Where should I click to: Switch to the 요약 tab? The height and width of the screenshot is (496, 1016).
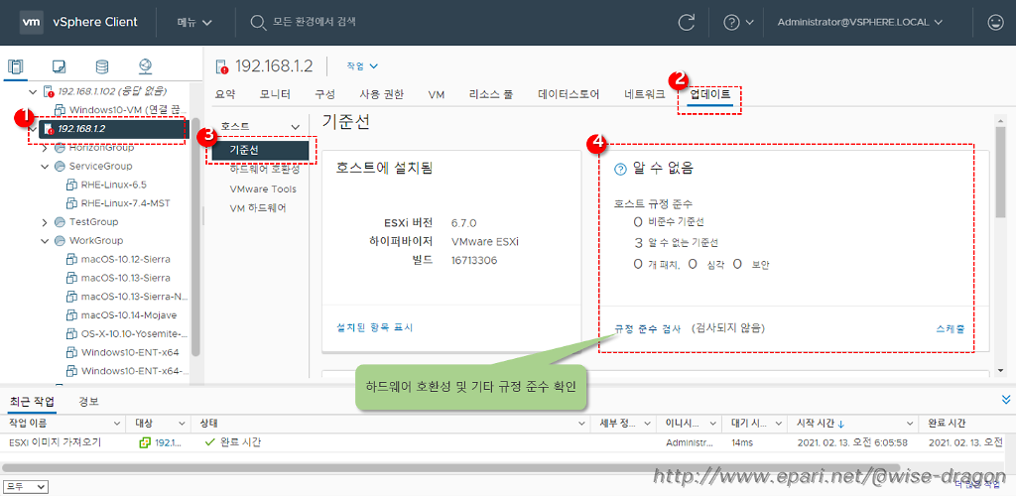click(x=225, y=94)
